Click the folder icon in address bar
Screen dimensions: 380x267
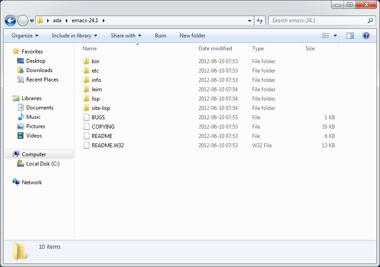pos(40,20)
